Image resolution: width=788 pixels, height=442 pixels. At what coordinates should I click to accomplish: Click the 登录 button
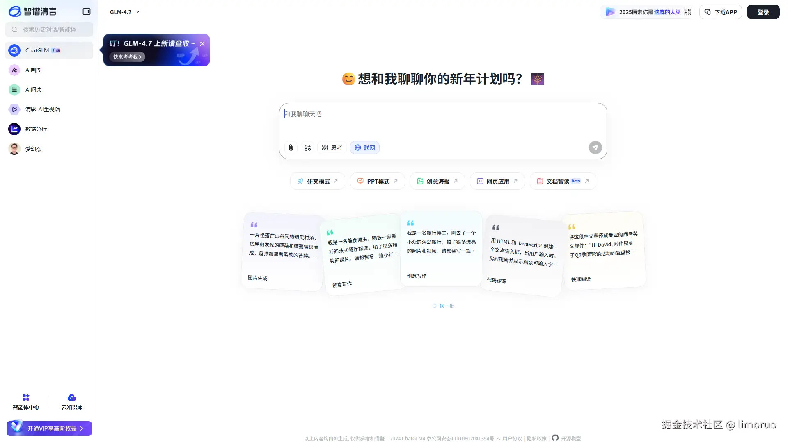click(763, 12)
